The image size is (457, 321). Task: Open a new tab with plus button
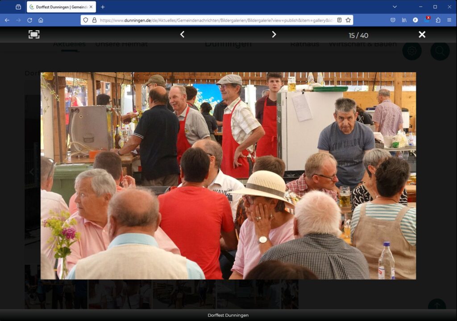103,7
